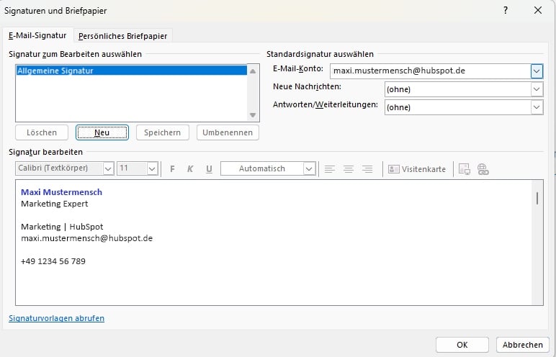Open Signaturvorlagen abrufen link
The width and height of the screenshot is (556, 357).
(x=56, y=318)
